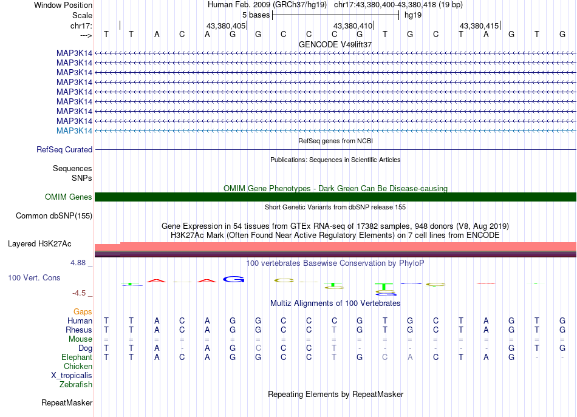The image size is (577, 417).
Task: Click the RepeatMasker track label
Action: click(67, 403)
